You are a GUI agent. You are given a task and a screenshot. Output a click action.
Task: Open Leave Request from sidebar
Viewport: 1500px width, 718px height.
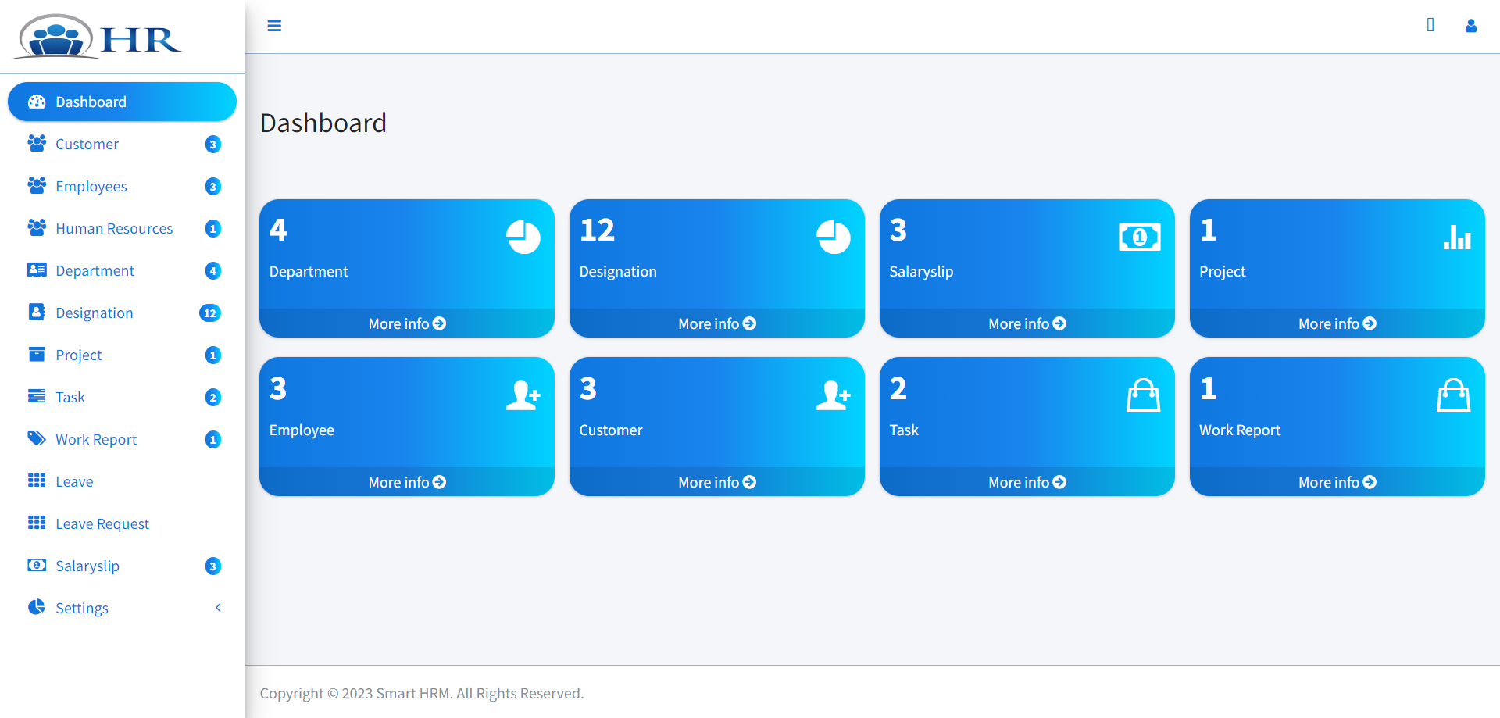pyautogui.click(x=102, y=523)
